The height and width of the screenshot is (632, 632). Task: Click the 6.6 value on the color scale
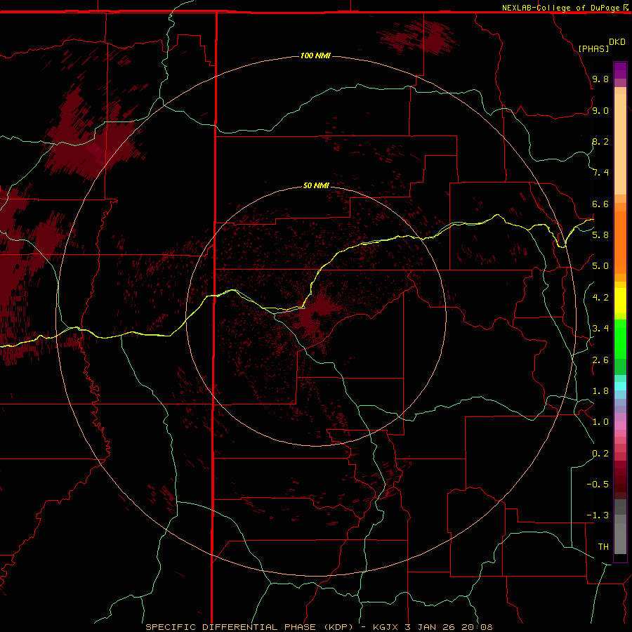(x=600, y=204)
